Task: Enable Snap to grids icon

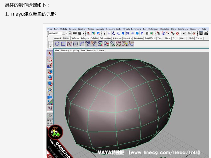Action: click(159, 33)
